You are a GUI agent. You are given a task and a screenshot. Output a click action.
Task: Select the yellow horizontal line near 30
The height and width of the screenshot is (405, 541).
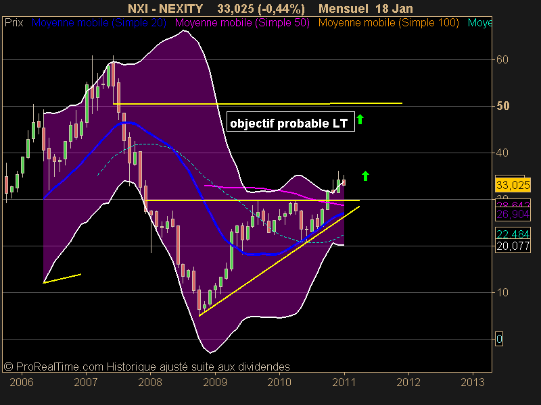point(252,200)
